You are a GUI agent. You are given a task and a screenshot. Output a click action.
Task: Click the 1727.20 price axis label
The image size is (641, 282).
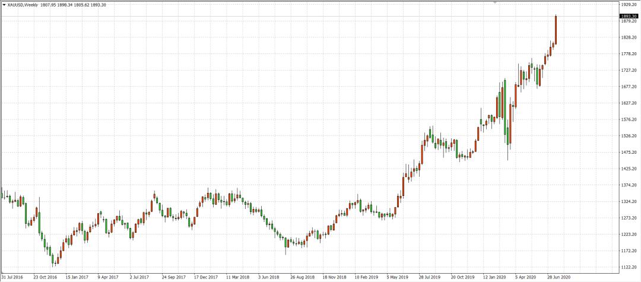[x=628, y=70]
